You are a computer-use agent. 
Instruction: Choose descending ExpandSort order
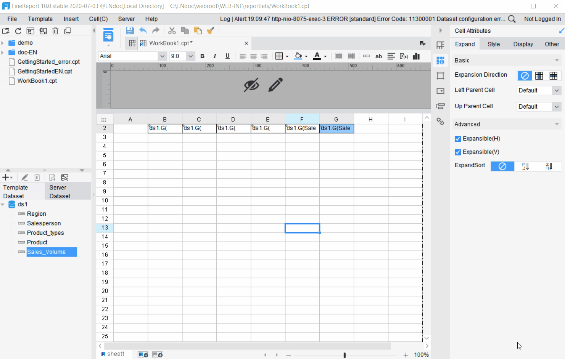549,166
